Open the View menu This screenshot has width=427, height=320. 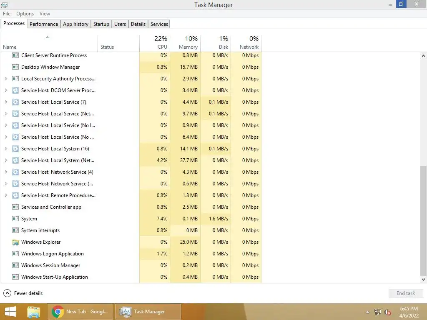tap(45, 14)
